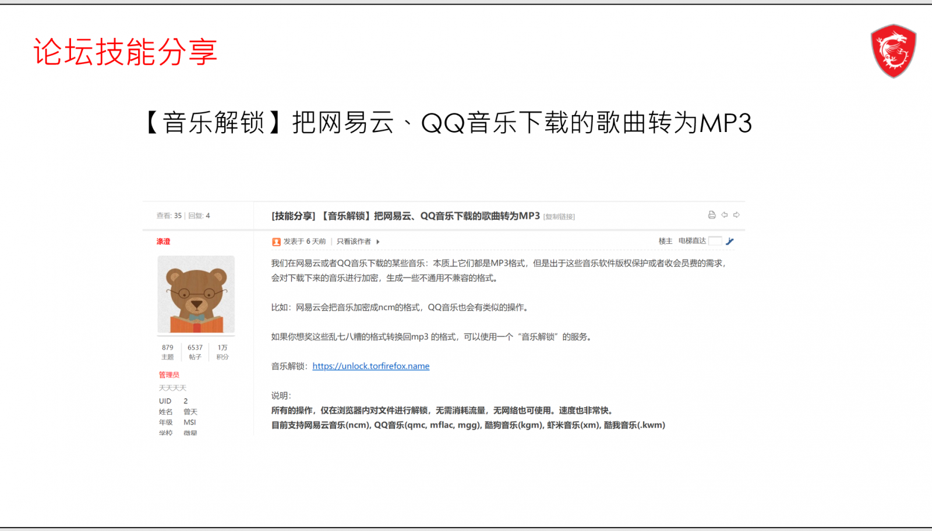Click the 6537 帖子 count
Image resolution: width=932 pixels, height=531 pixels.
coord(195,352)
